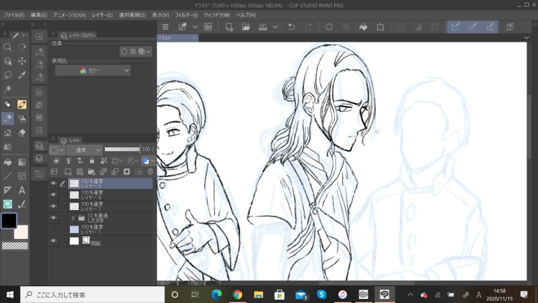Toggle second snap to special ruler button
538x303 pixels.
(473, 27)
